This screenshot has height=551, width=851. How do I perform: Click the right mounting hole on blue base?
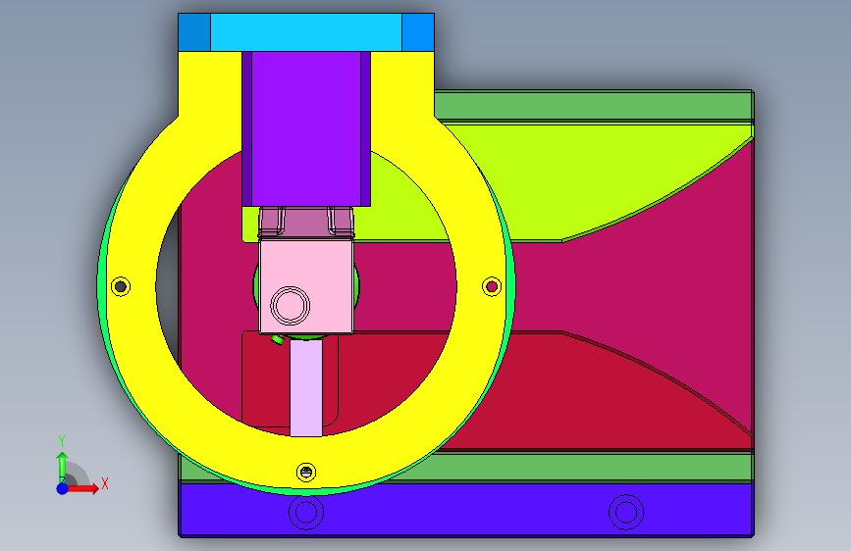tap(626, 512)
